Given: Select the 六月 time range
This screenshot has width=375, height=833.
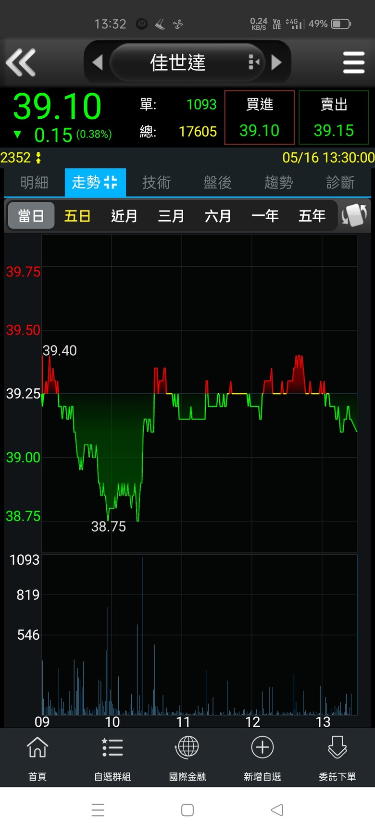Looking at the screenshot, I should coord(218,216).
